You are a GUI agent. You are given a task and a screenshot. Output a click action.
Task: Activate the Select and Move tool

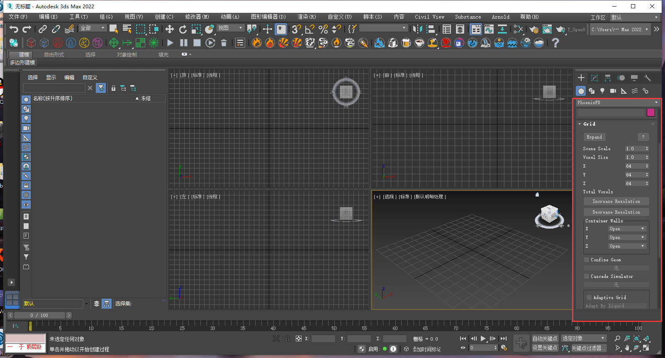(169, 29)
